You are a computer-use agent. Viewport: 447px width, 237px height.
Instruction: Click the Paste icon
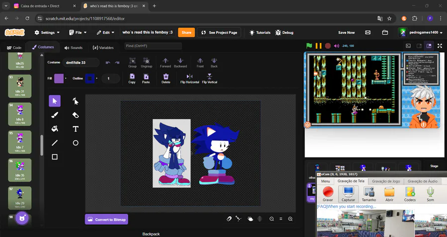[x=146, y=79]
